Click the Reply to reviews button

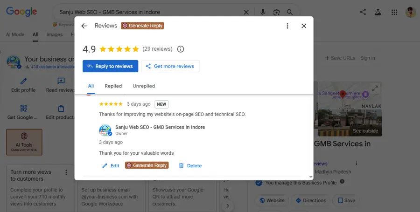[110, 66]
